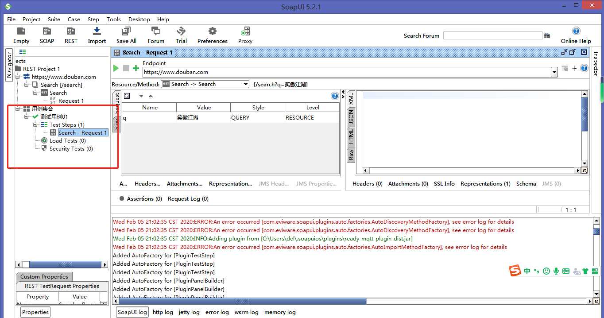Click the Sogou microphone icon

556,271
